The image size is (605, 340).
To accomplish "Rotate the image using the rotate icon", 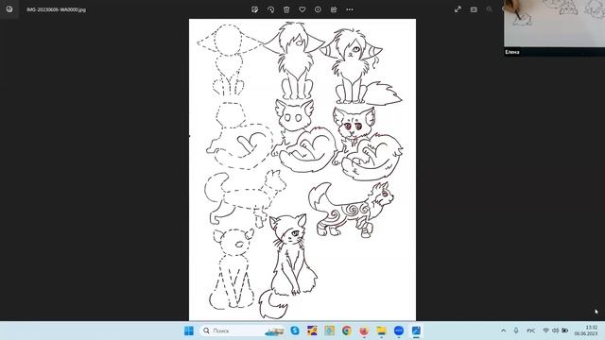I will click(x=270, y=9).
